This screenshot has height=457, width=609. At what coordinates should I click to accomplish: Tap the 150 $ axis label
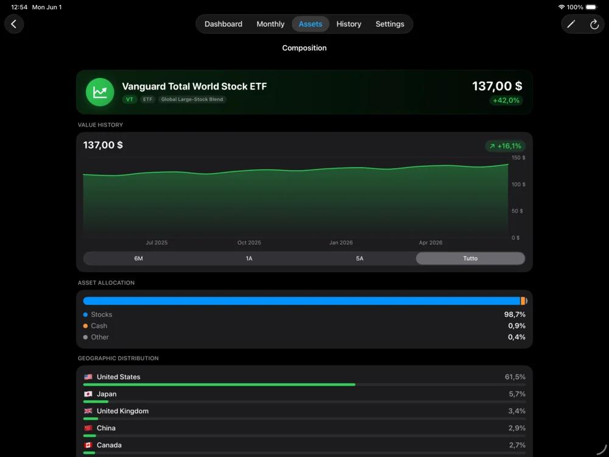coord(518,158)
